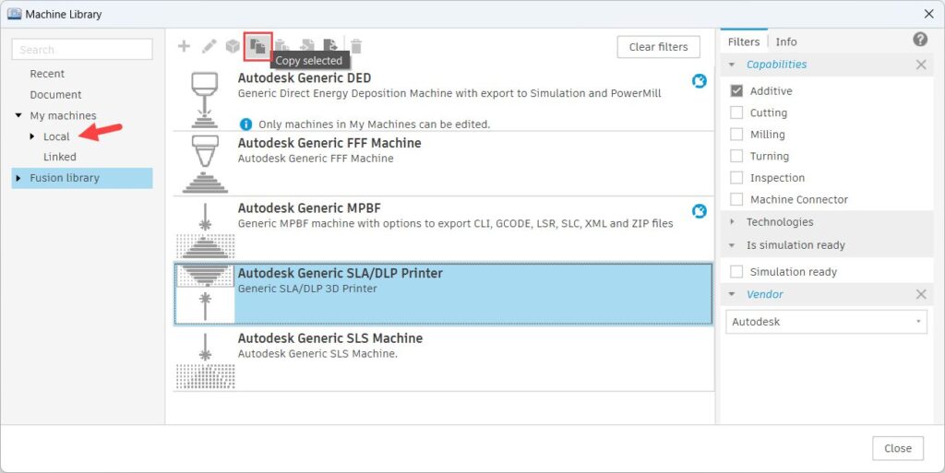Click the paste icon in toolbar
The width and height of the screenshot is (945, 473).
[x=282, y=46]
